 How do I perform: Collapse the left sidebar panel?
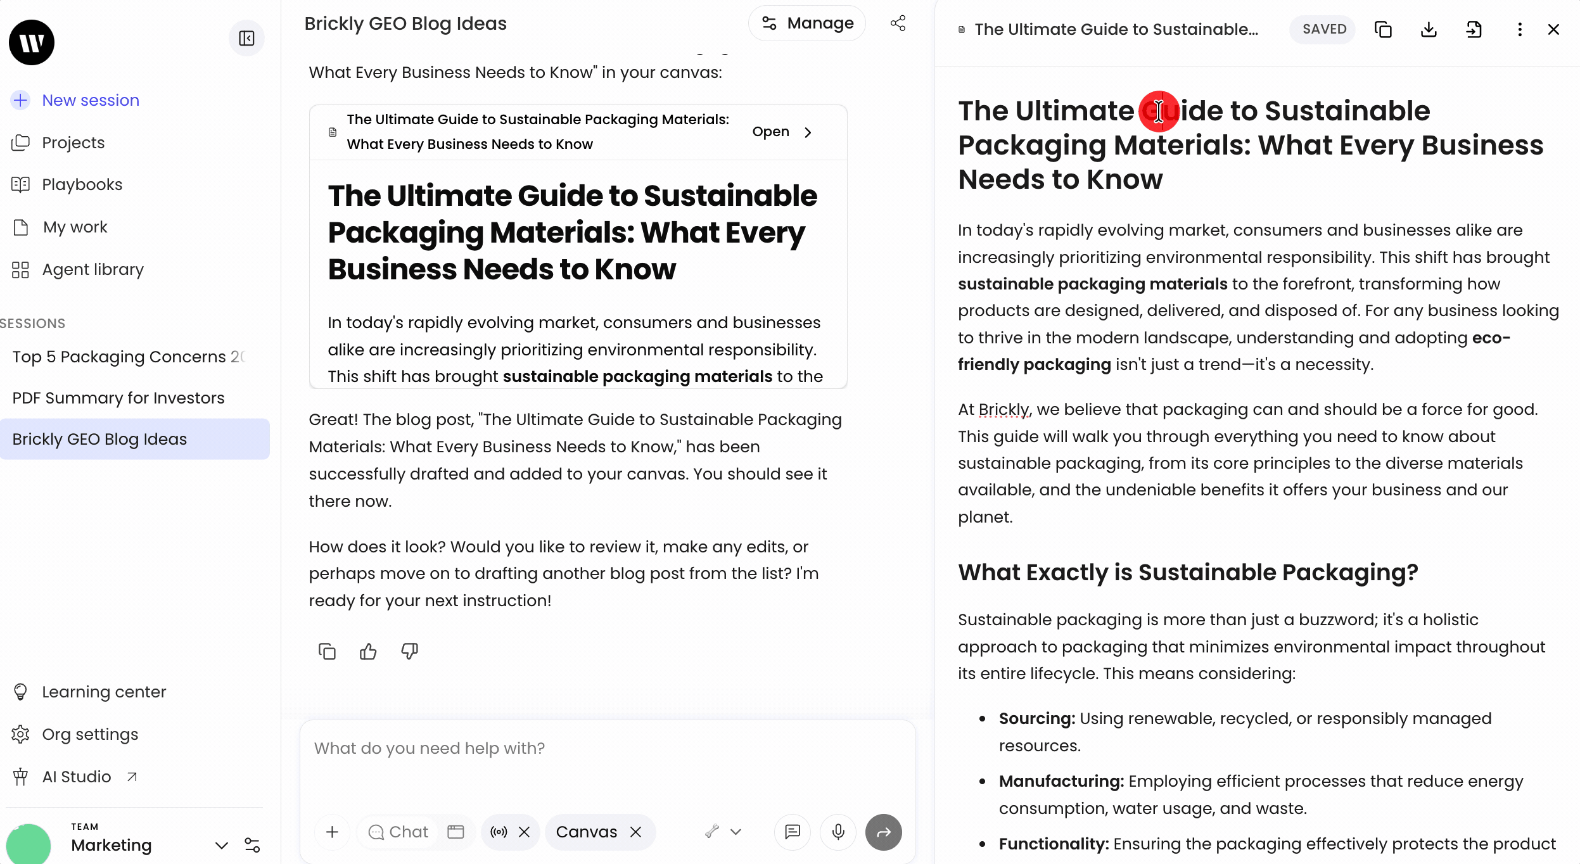click(x=246, y=39)
